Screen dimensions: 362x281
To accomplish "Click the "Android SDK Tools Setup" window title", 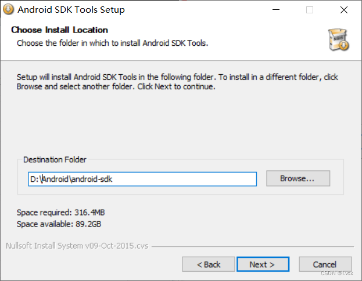I will (71, 10).
